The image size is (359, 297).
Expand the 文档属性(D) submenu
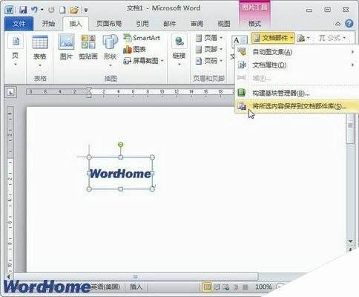click(296, 65)
